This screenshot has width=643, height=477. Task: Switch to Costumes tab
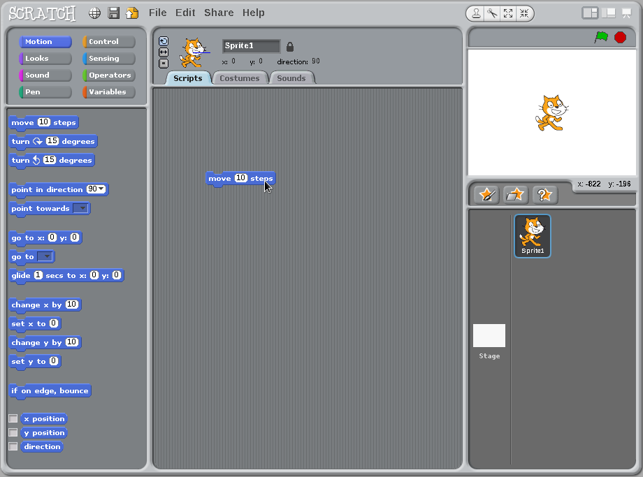pyautogui.click(x=240, y=78)
